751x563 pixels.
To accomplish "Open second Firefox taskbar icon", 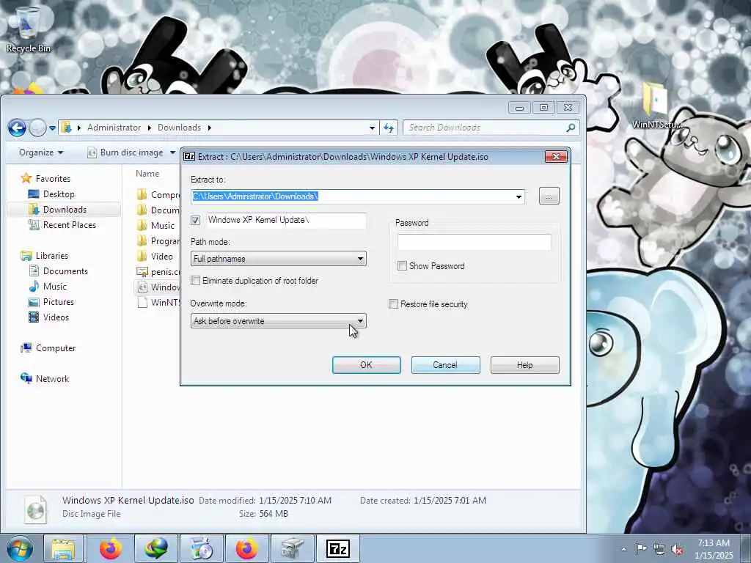I will pyautogui.click(x=246, y=548).
